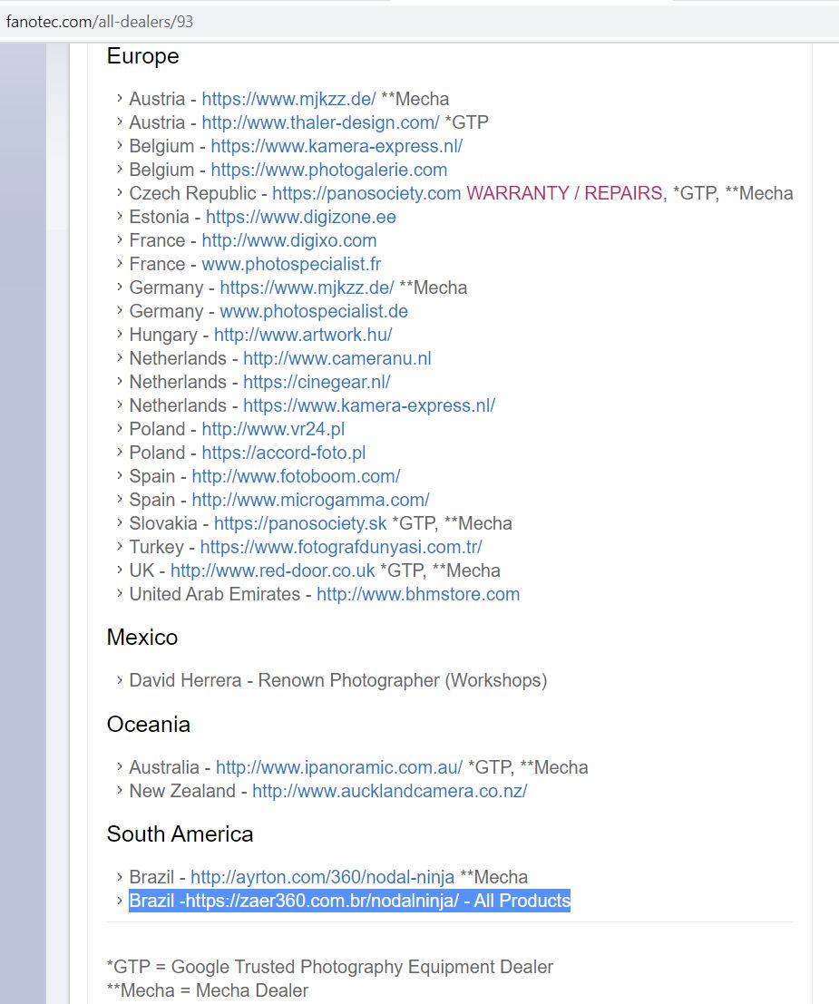Viewport: 839px width, 1004px height.
Task: Click the South America heading
Action: pyautogui.click(x=180, y=835)
